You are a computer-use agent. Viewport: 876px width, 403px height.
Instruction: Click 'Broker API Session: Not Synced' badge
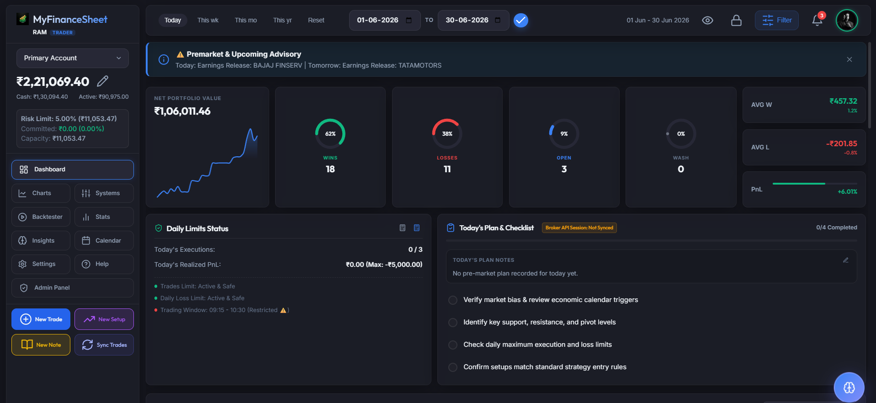(579, 228)
